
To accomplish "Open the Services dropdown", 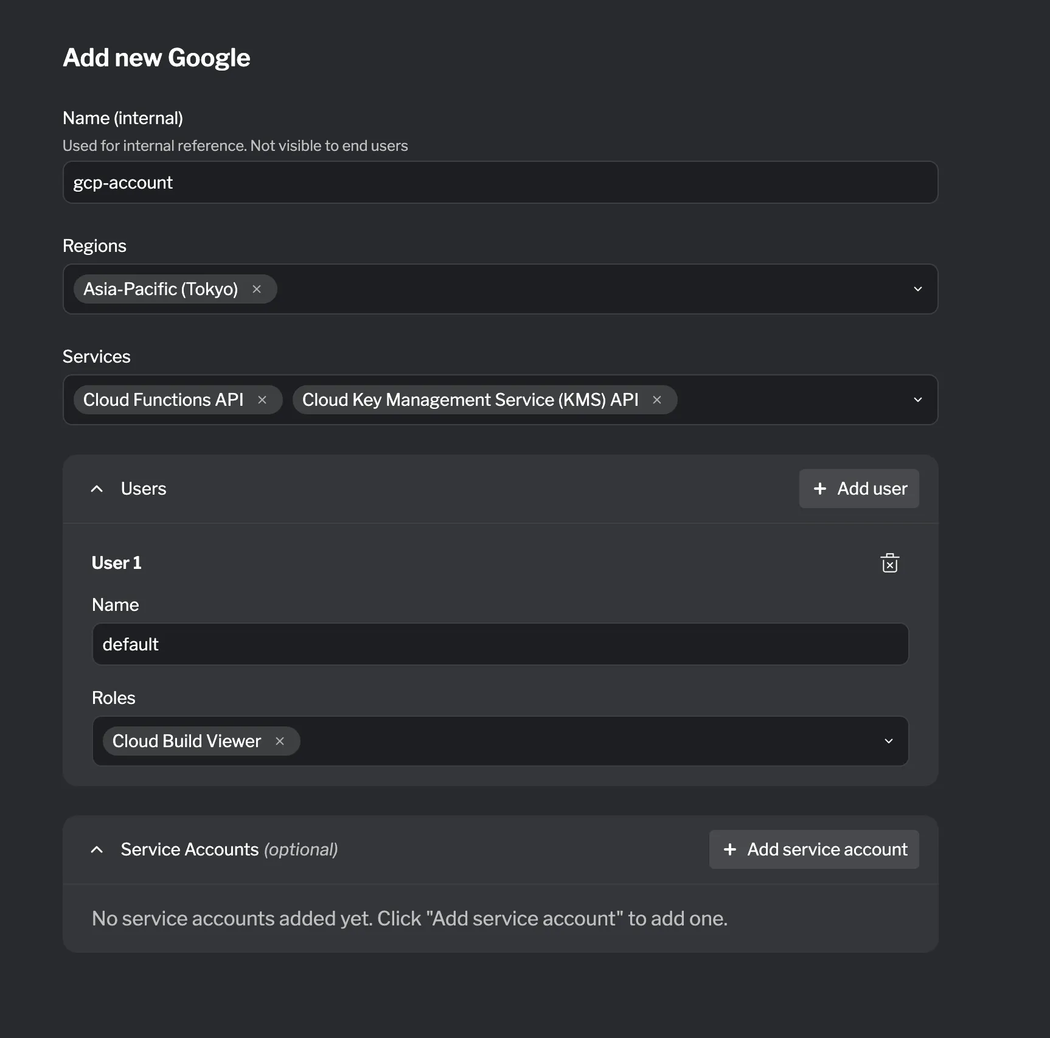I will click(x=918, y=400).
